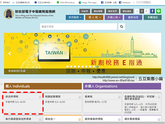Set font size to large 大
The width and height of the screenshot is (165, 124).
146,11
